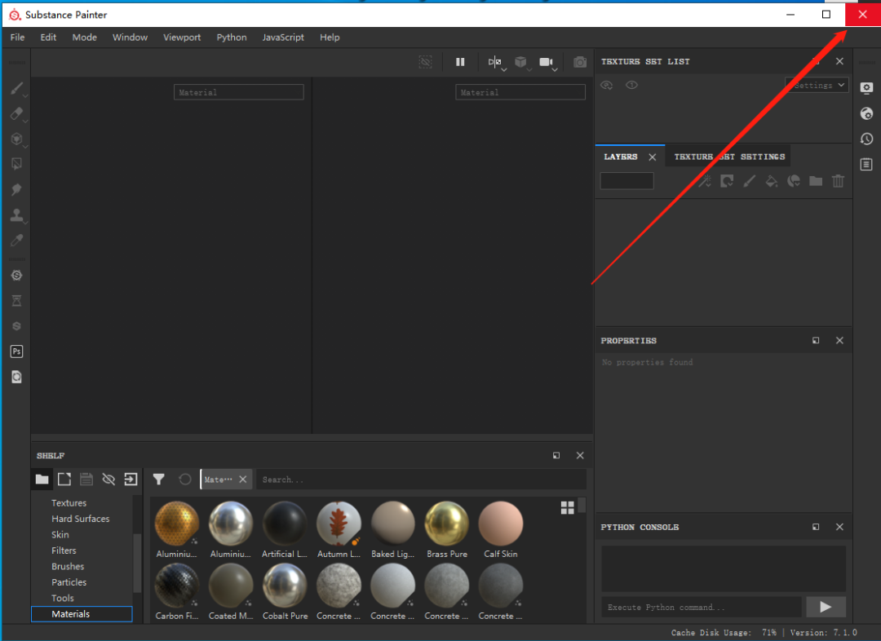Select the Hard Surfaces shelf category
Viewport: 881px width, 641px height.
point(80,519)
